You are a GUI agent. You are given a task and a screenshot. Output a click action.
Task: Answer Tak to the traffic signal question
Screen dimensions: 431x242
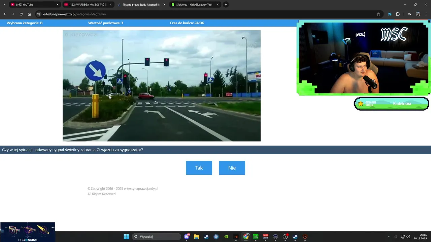pos(199,168)
